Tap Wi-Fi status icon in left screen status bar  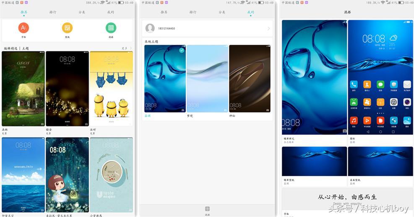coord(102,3)
